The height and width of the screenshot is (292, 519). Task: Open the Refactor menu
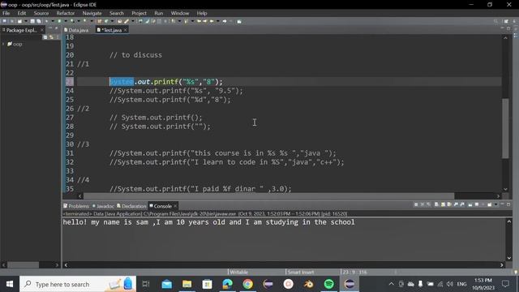[66, 13]
